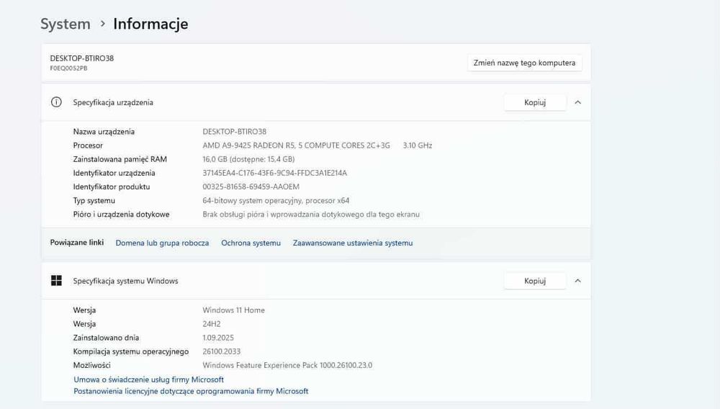Click the Procesor label
The width and height of the screenshot is (720, 409).
click(x=88, y=145)
